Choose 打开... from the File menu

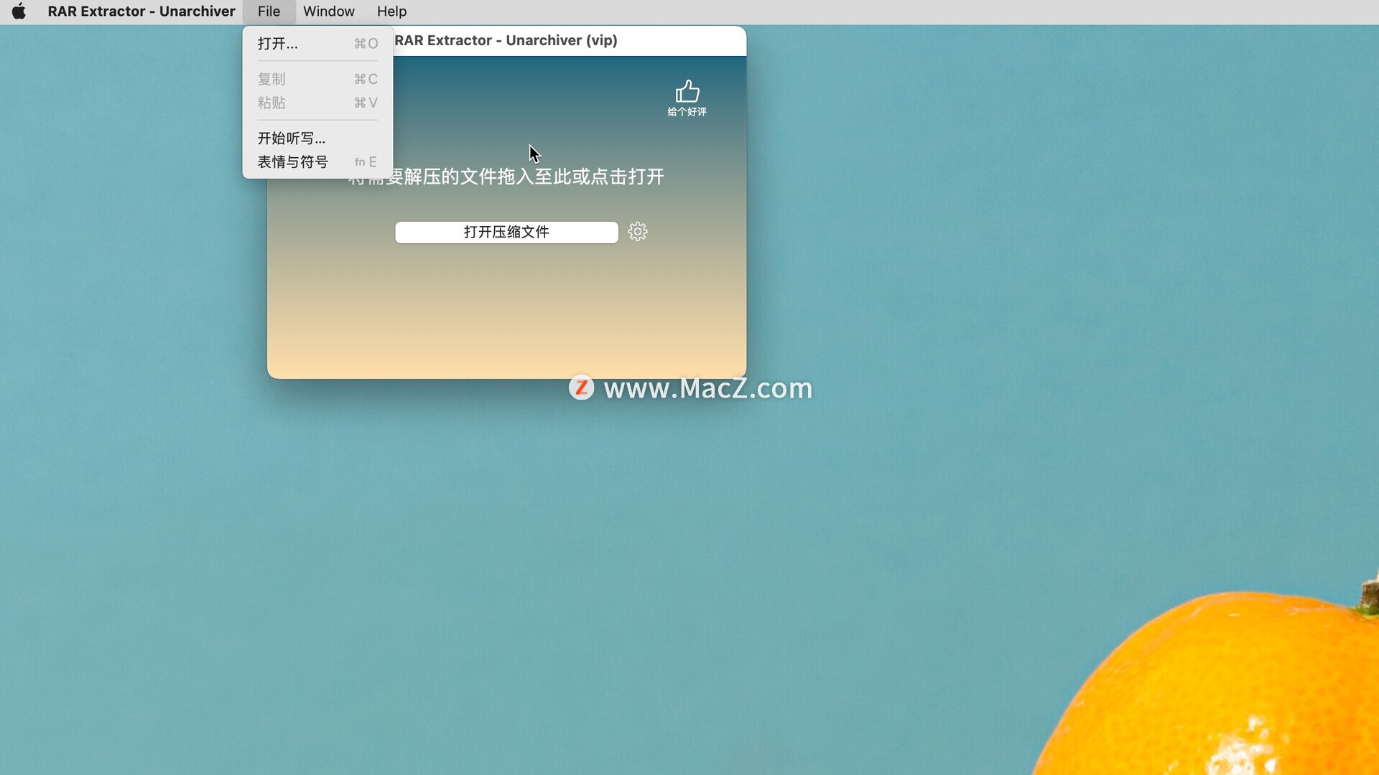point(317,44)
